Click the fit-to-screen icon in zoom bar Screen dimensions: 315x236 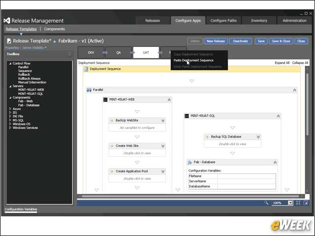coord(298,203)
